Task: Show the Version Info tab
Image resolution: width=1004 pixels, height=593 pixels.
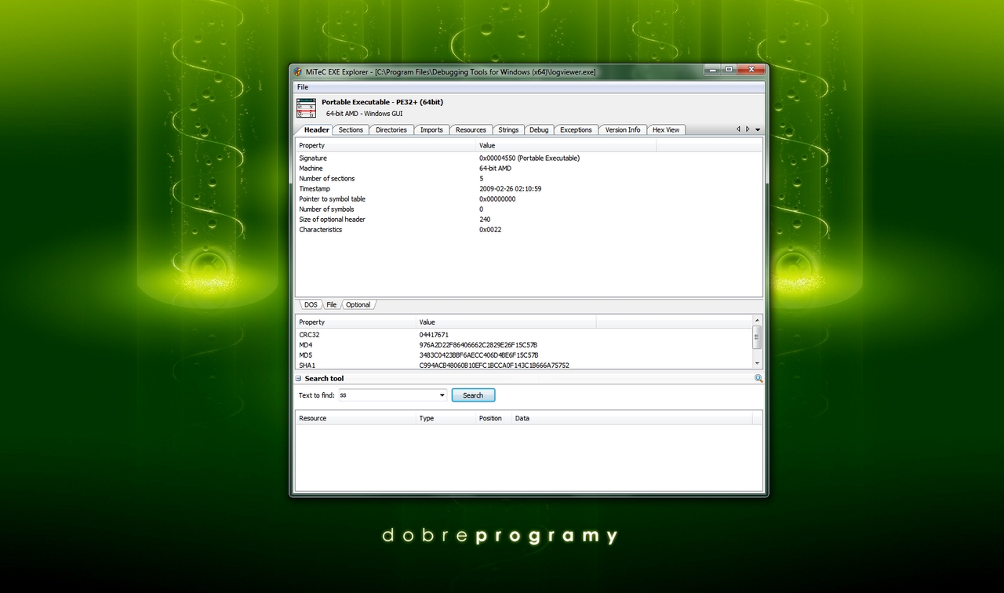Action: point(622,130)
